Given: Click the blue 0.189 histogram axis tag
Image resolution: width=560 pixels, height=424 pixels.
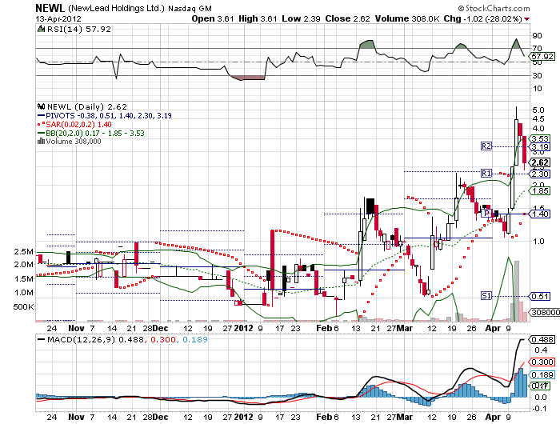Looking at the screenshot, I should click(x=542, y=374).
